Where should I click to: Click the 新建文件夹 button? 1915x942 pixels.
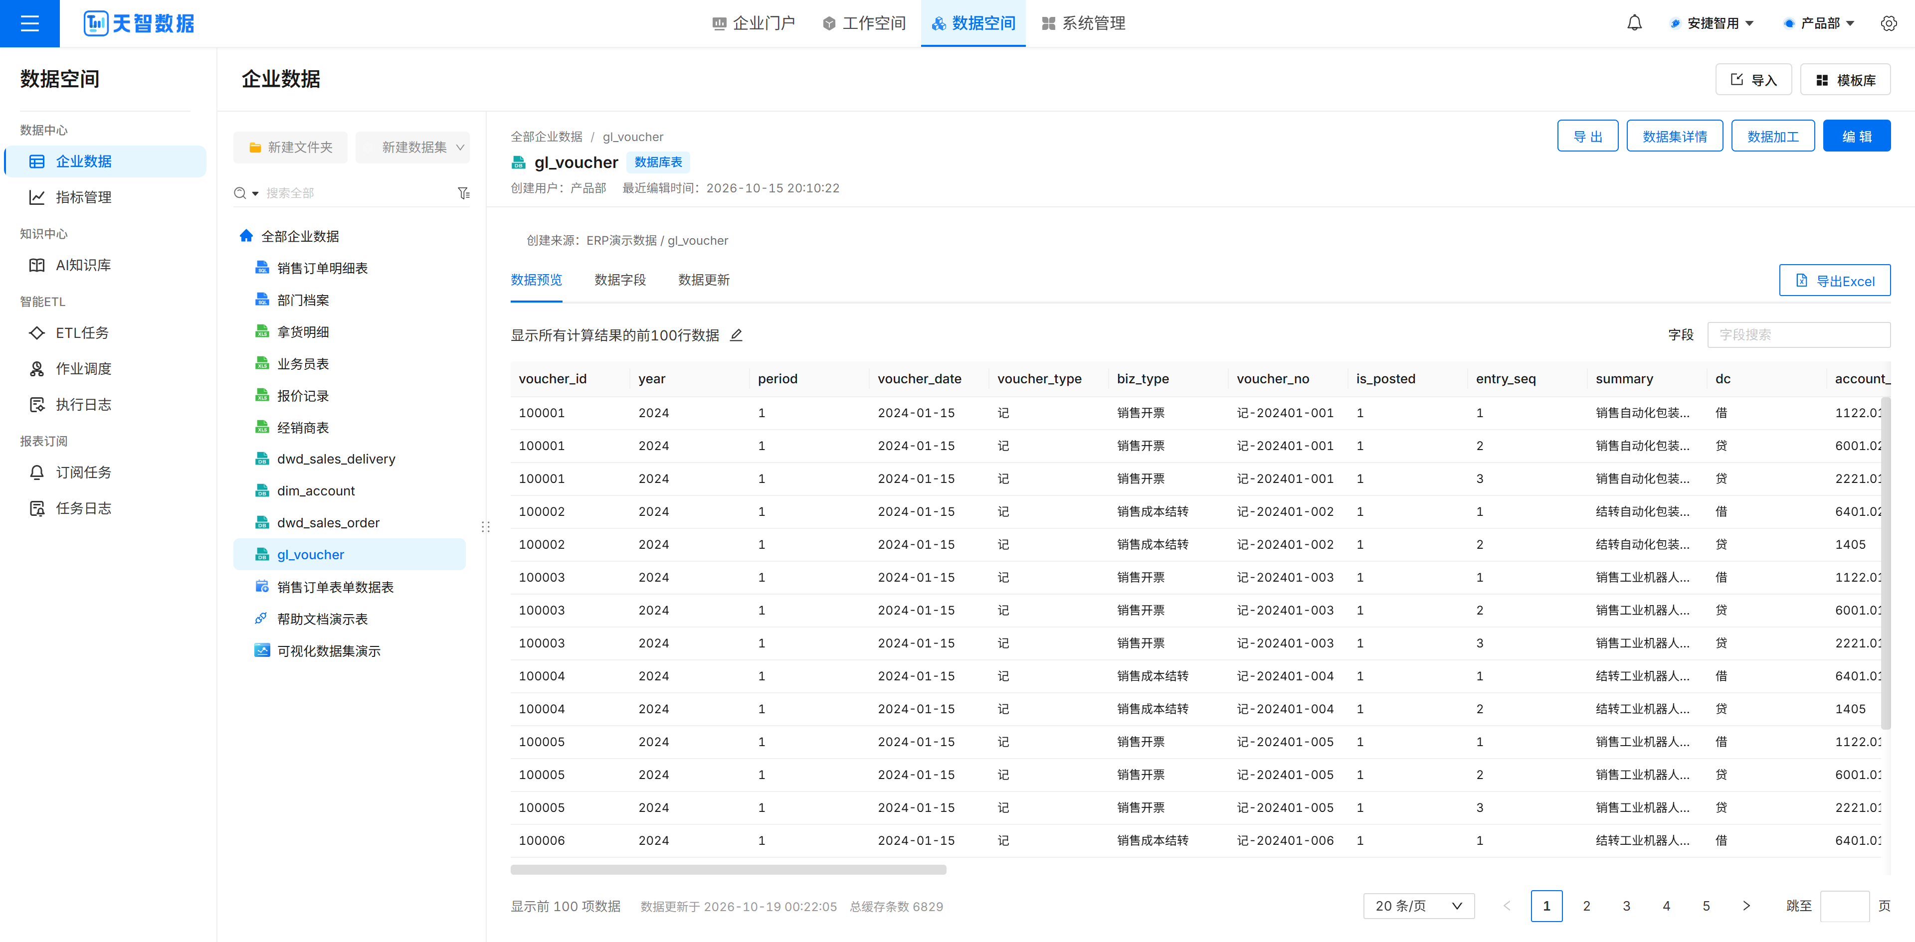(291, 147)
